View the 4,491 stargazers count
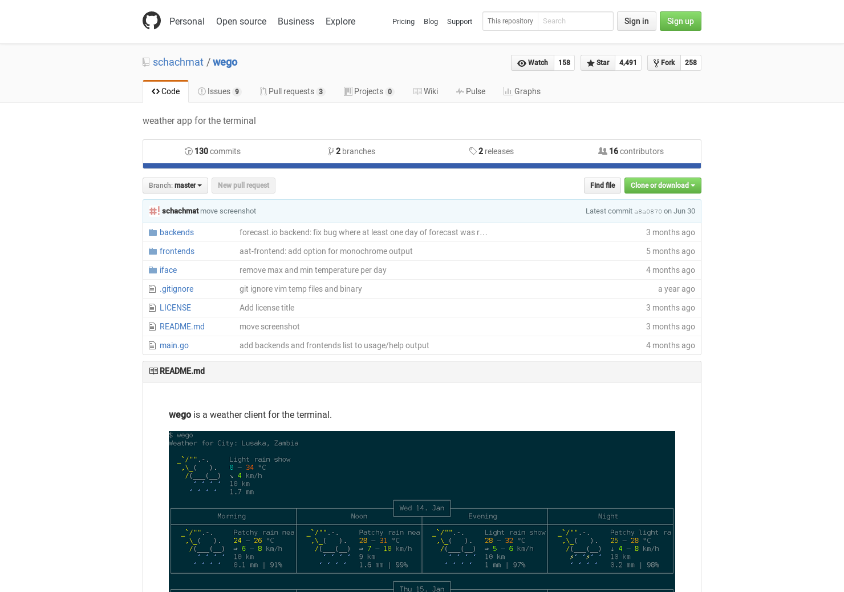Viewport: 844px width, 592px height. pyautogui.click(x=628, y=63)
